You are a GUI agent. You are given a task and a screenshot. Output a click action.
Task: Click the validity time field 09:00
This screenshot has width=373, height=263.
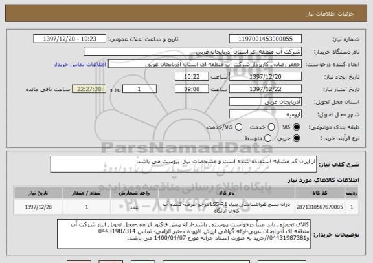(x=192, y=89)
